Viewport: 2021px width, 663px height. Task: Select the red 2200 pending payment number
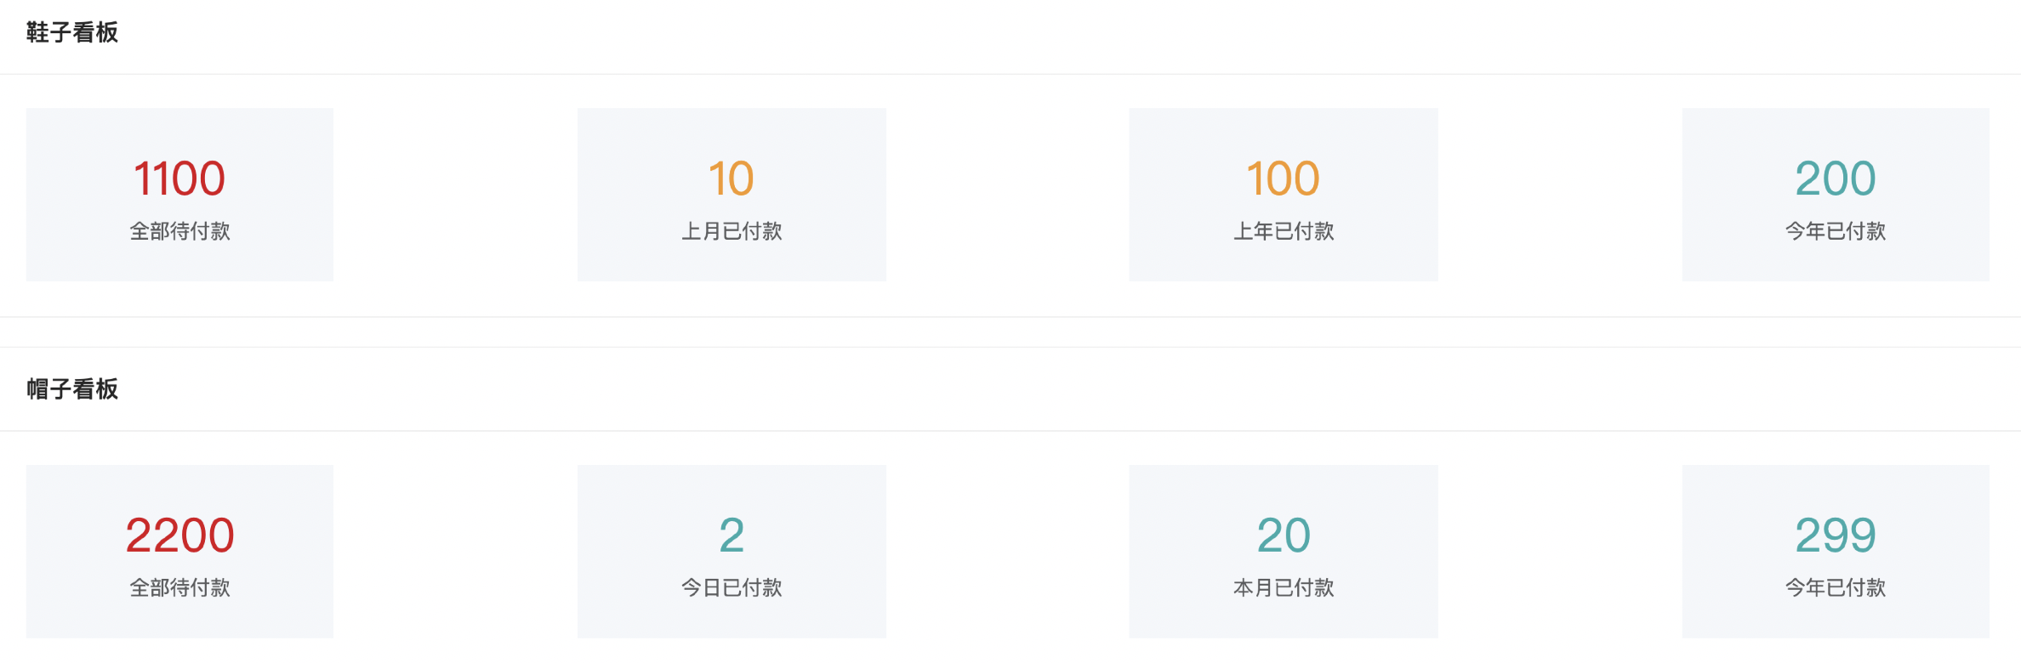click(x=179, y=535)
